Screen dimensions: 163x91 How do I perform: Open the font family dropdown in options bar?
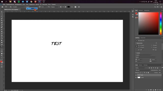(19, 7)
